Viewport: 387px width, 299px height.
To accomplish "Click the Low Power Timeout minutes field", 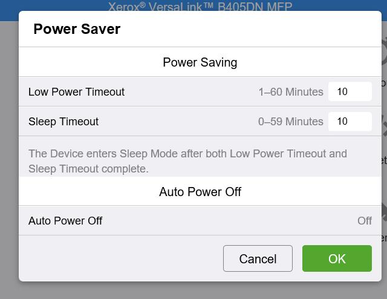I will point(350,91).
